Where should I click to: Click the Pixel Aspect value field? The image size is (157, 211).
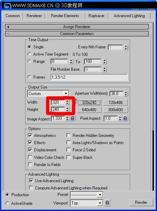(111, 118)
